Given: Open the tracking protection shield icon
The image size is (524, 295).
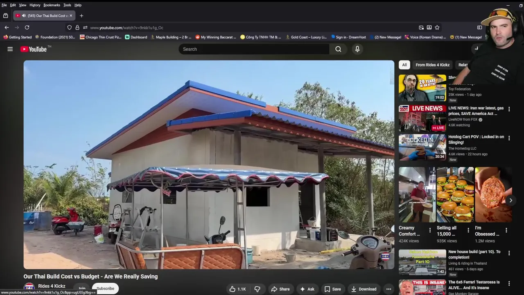Looking at the screenshot, I should pos(69,27).
